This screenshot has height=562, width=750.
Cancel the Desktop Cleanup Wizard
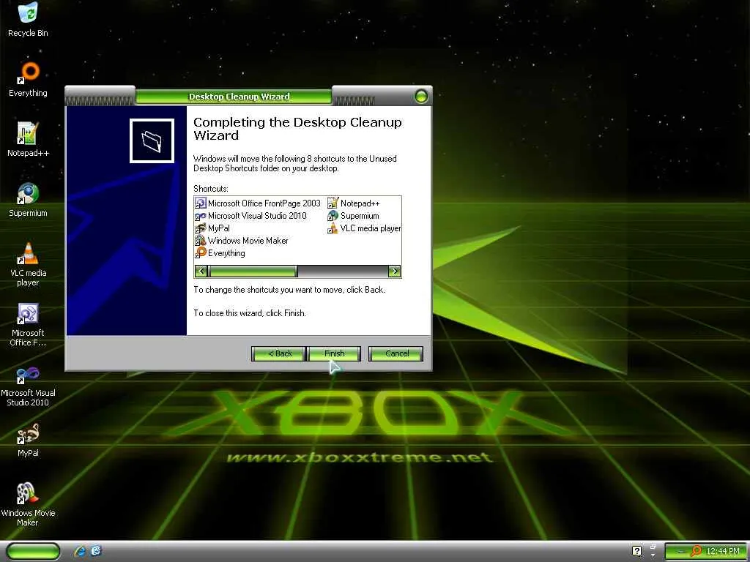click(396, 353)
